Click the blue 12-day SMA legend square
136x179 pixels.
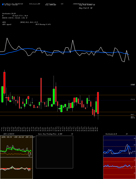3,4
